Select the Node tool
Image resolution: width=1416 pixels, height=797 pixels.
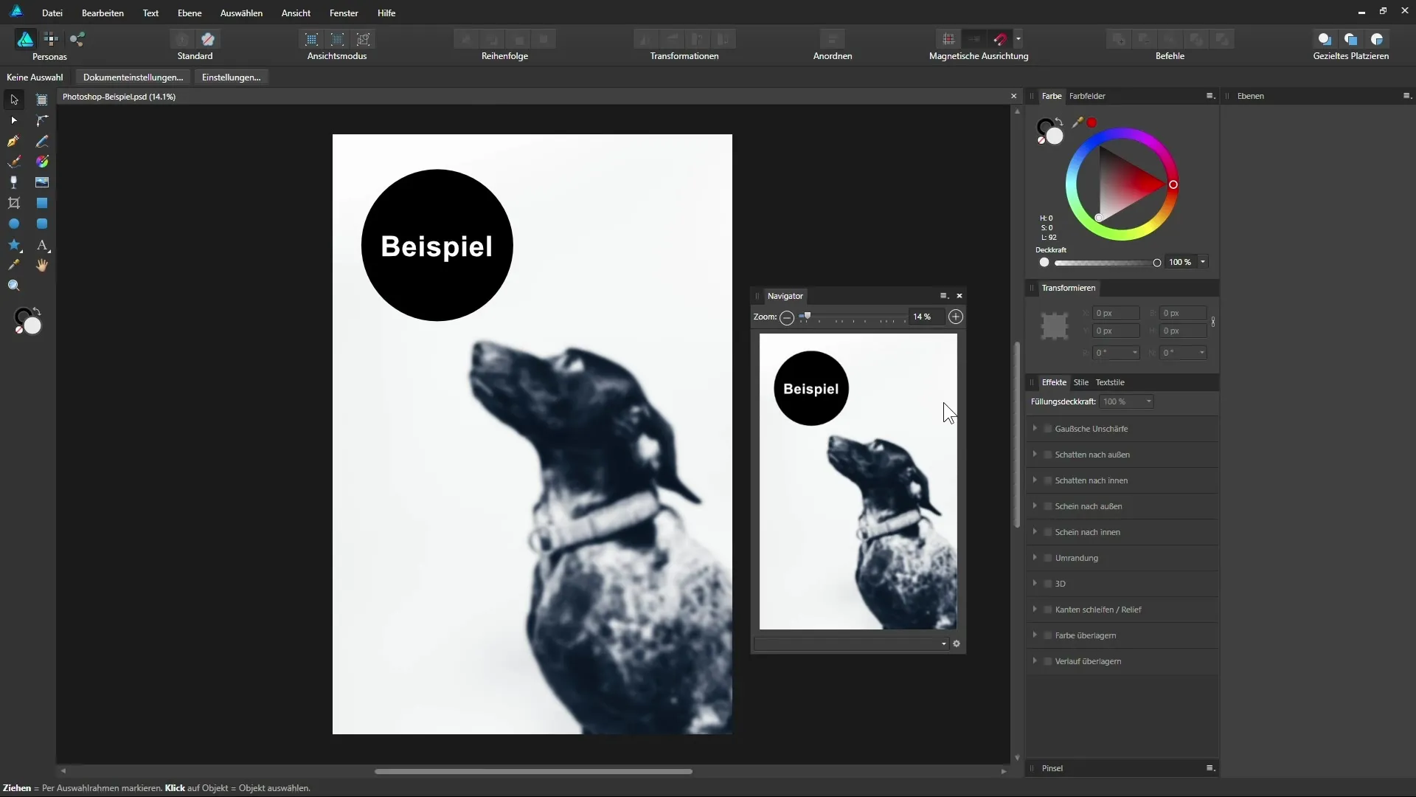[x=14, y=120]
